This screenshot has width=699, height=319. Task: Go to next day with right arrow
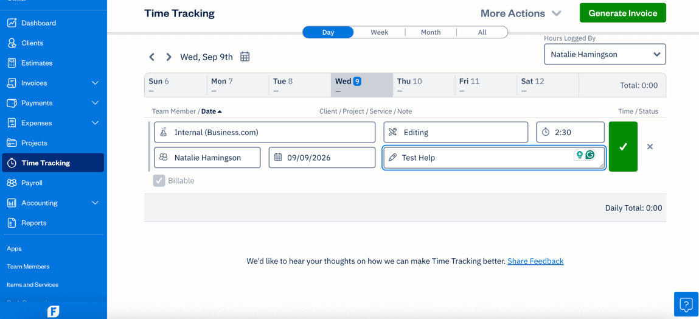(169, 57)
